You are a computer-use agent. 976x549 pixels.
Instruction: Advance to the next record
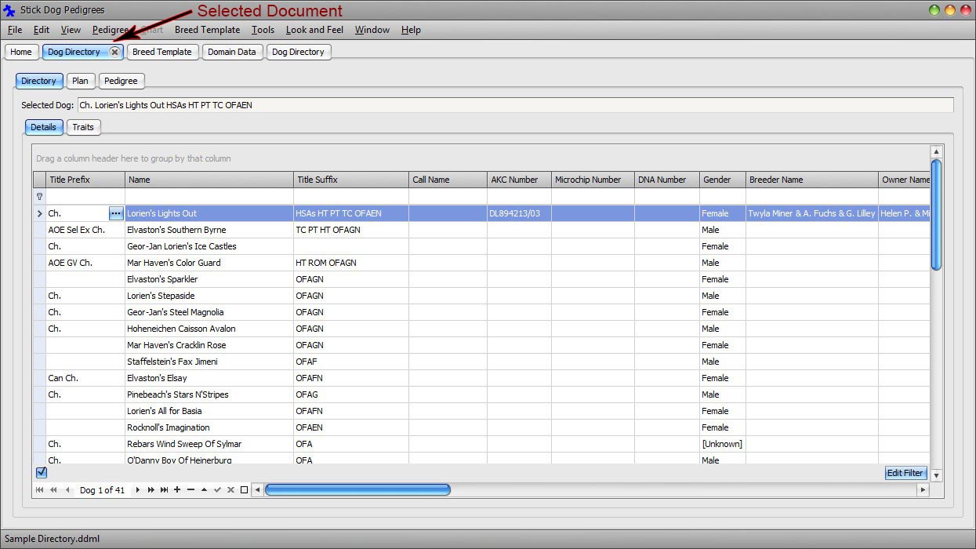tap(136, 489)
